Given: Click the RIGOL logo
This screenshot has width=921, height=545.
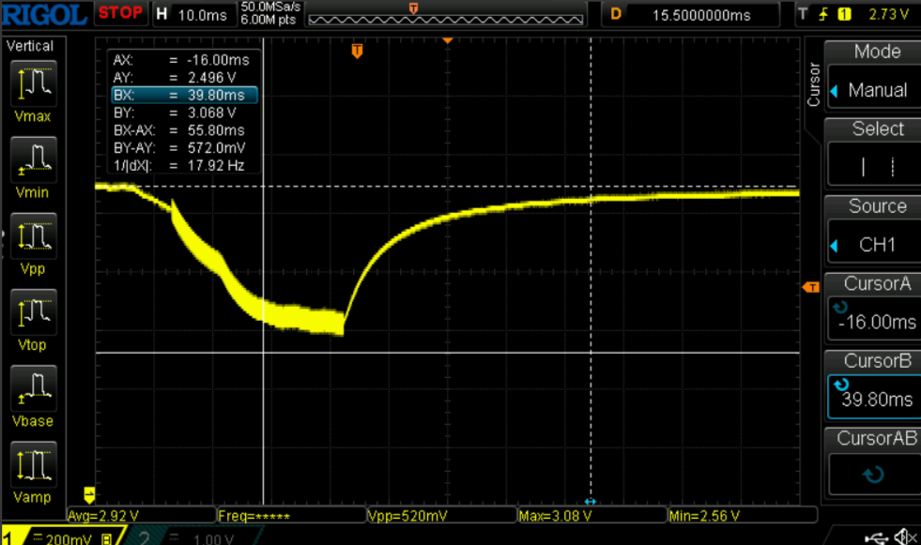Looking at the screenshot, I should point(45,14).
